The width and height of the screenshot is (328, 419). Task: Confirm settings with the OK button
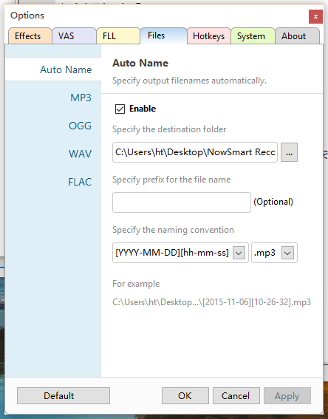coord(185,396)
